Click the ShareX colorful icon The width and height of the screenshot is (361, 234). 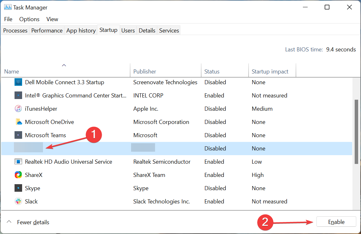click(18, 175)
